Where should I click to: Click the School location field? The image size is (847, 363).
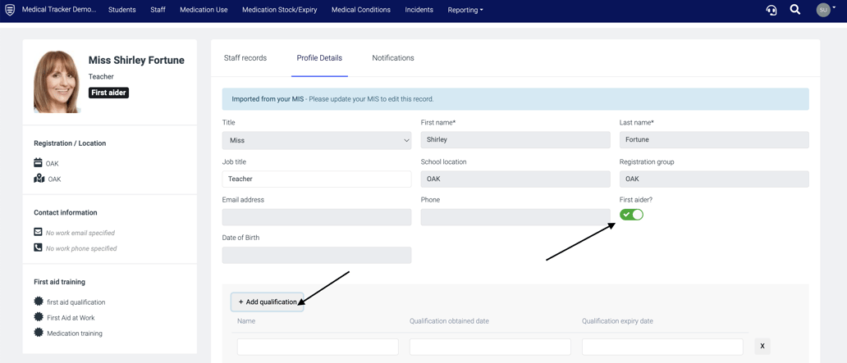515,179
